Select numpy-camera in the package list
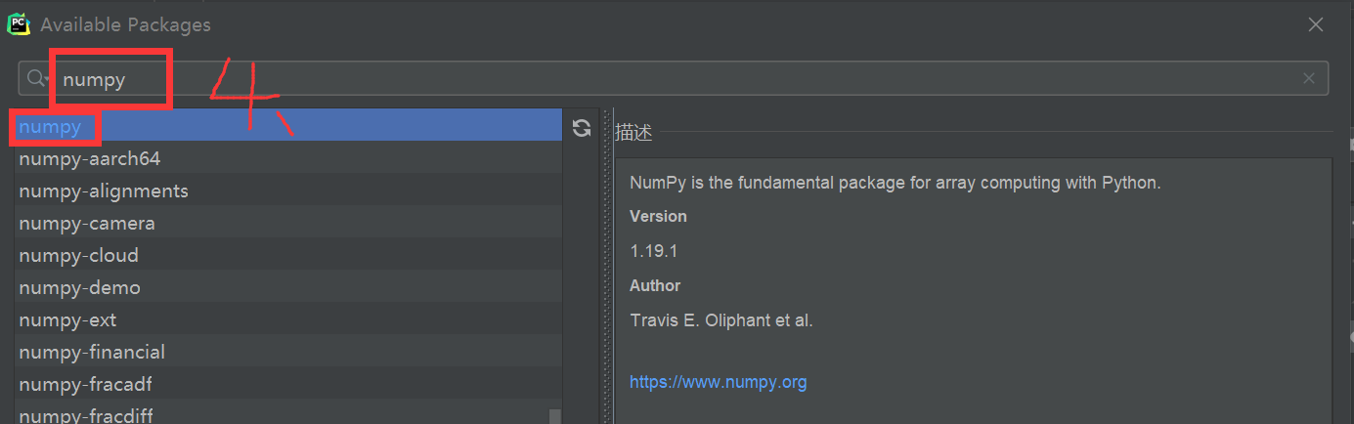Viewport: 1354px width, 424px height. click(288, 223)
